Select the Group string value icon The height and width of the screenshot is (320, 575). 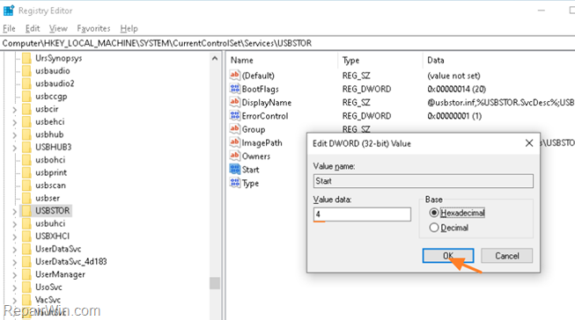(235, 129)
